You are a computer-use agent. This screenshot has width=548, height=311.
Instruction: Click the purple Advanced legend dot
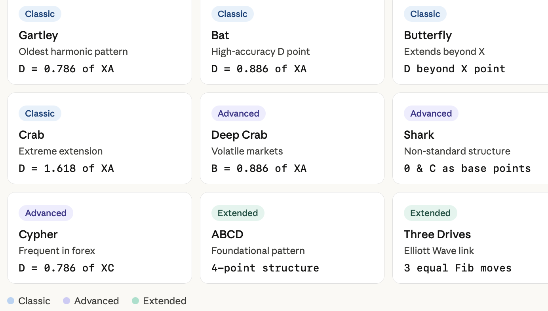click(x=67, y=301)
